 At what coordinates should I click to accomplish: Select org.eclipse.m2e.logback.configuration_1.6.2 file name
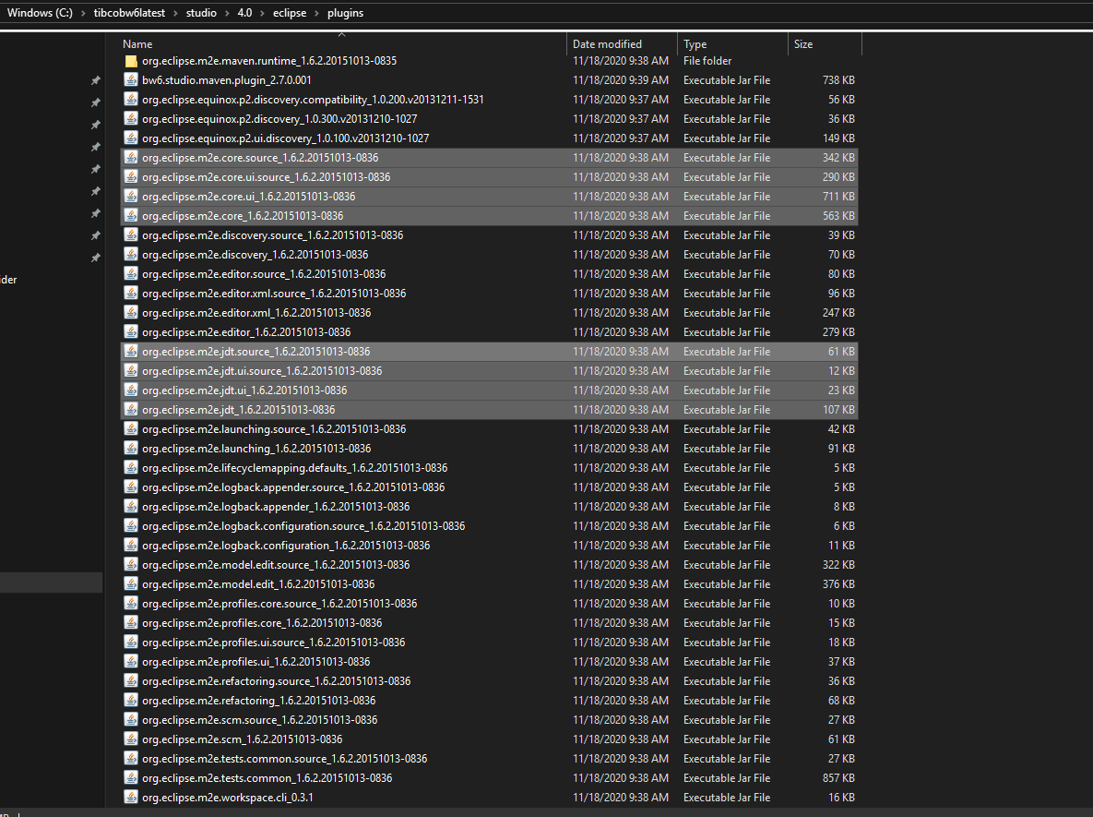click(x=286, y=546)
